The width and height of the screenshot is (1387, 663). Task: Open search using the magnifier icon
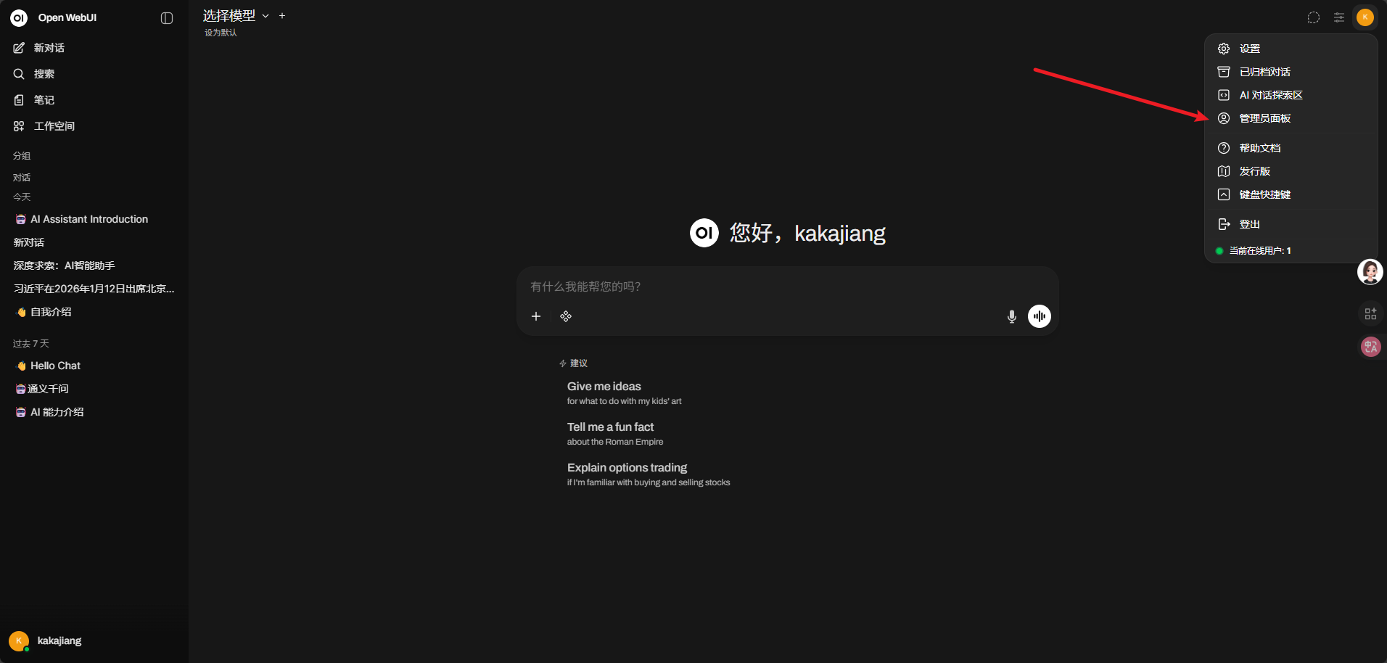tap(19, 73)
